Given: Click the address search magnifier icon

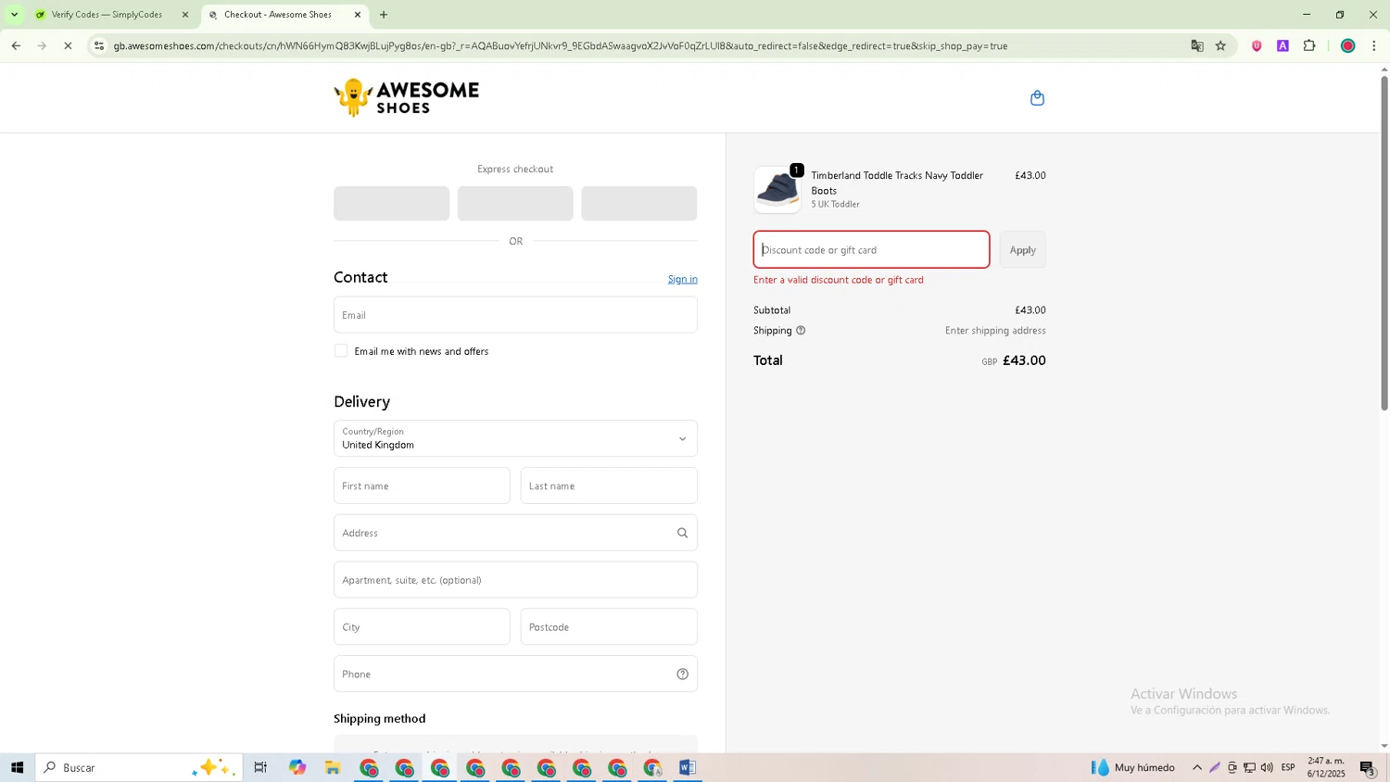Looking at the screenshot, I should click(682, 533).
